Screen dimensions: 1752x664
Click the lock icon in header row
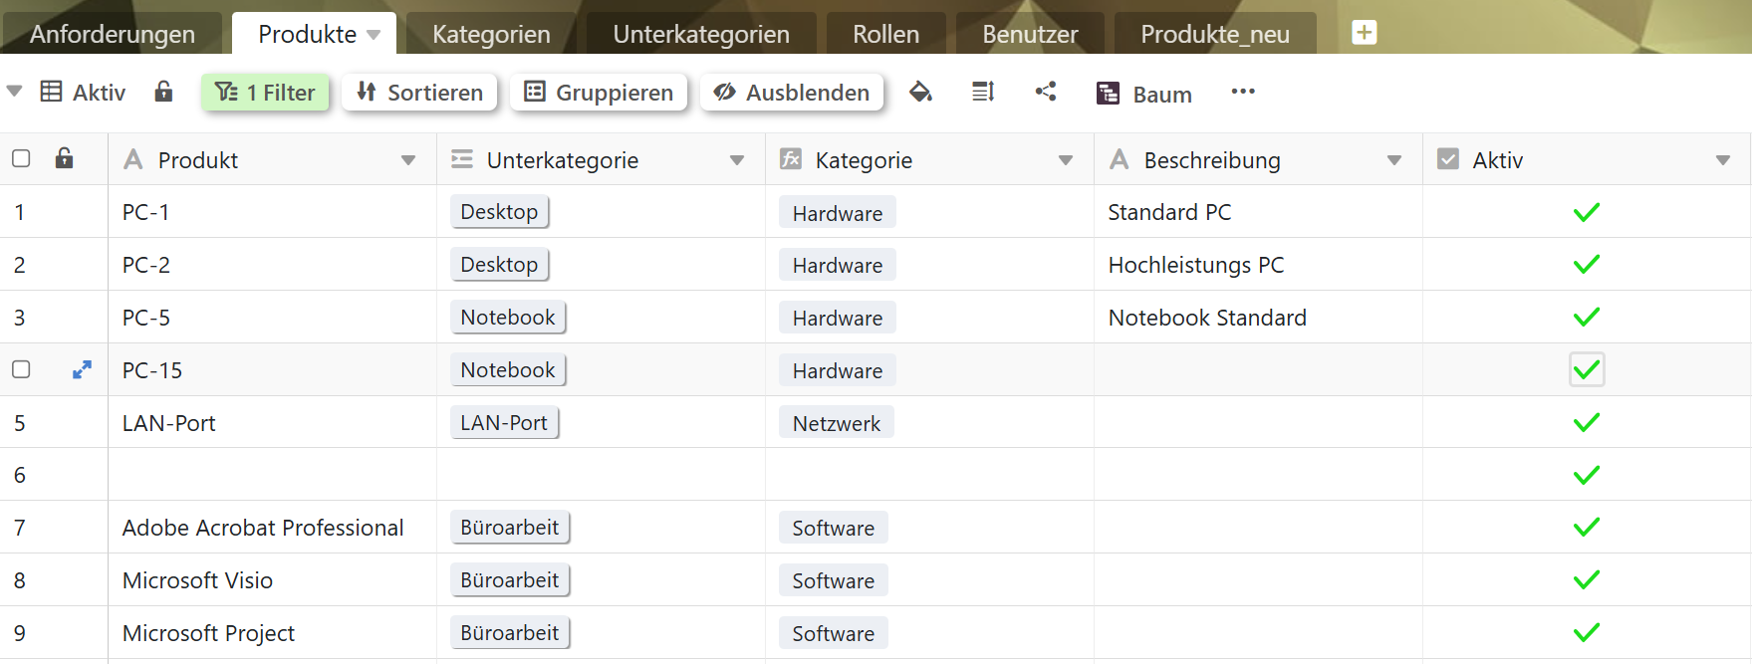click(x=64, y=159)
